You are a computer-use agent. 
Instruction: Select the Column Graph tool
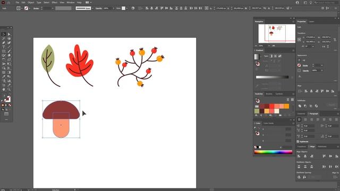tap(9, 81)
